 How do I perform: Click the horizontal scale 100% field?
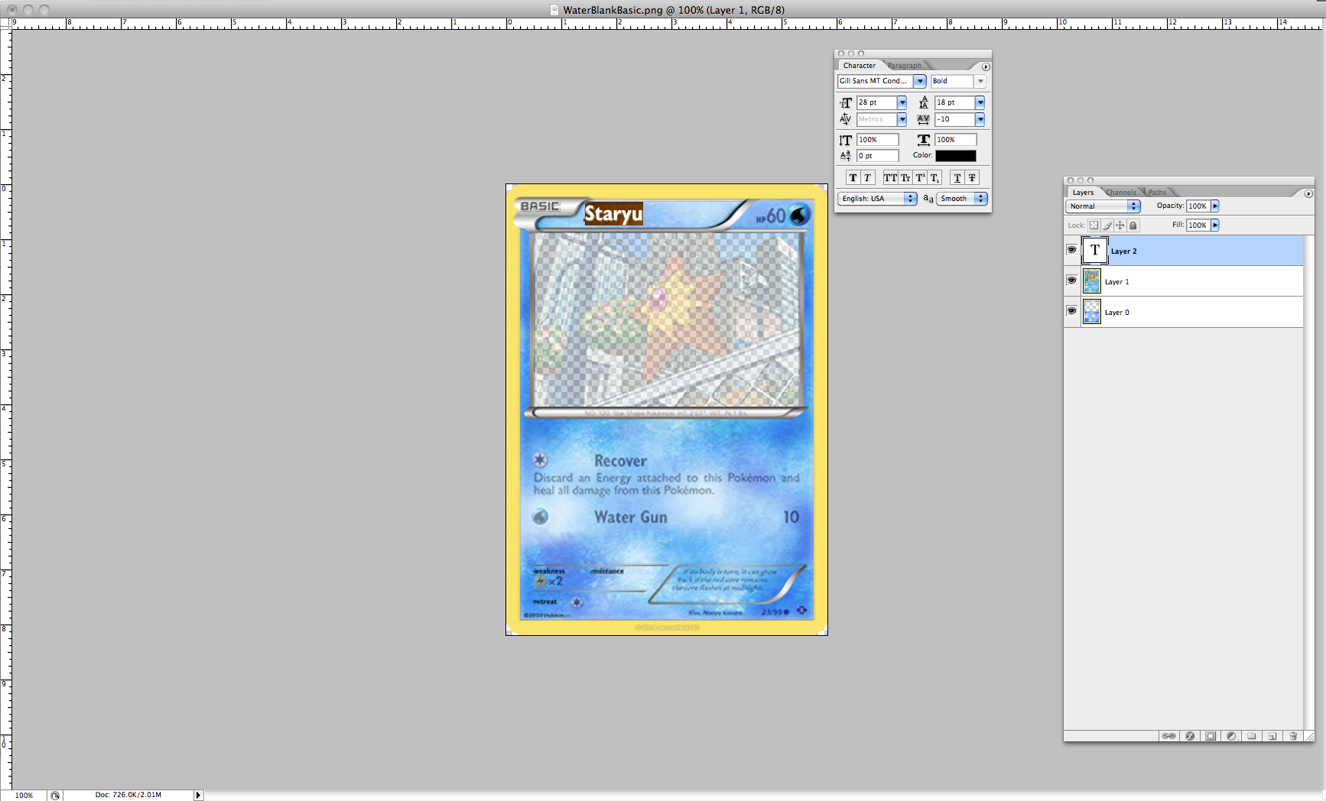pos(955,140)
